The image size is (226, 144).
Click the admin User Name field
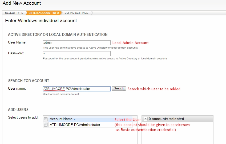[77, 43]
